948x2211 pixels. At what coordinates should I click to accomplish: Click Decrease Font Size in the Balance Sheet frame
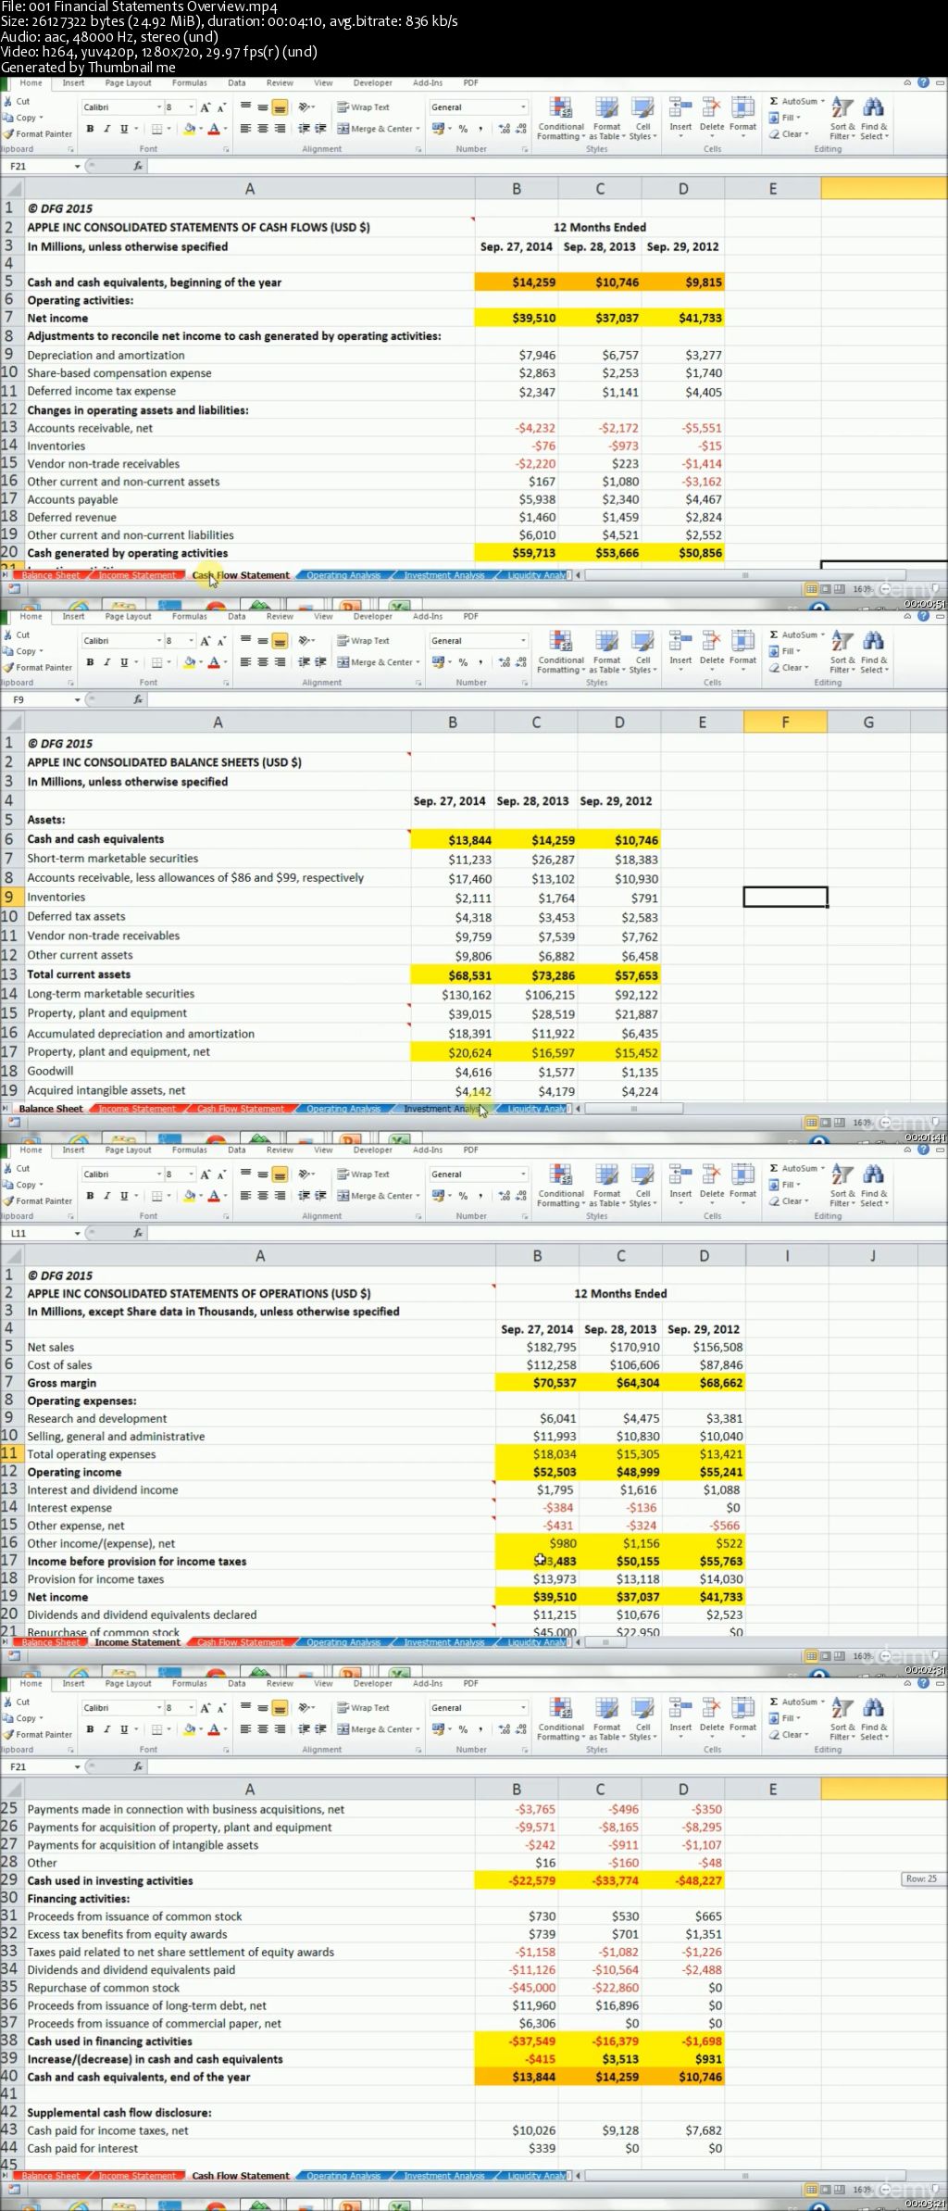(221, 641)
